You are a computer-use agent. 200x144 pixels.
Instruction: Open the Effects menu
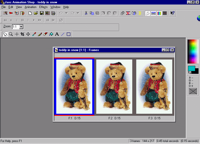coord(43,7)
